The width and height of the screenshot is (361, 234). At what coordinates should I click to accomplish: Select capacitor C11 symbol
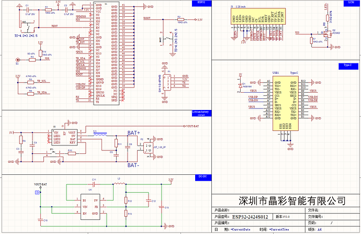click(x=94, y=184)
